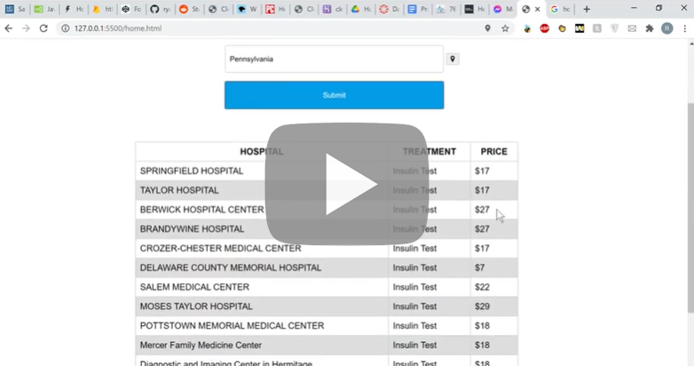Click the location permission icon in address bar
This screenshot has height=366, width=694.
point(487,28)
